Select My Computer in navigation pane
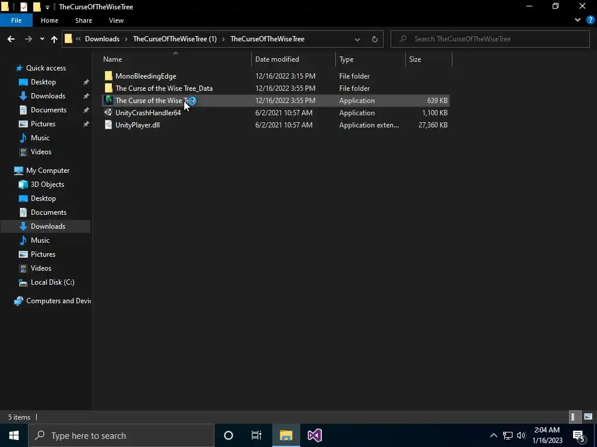The image size is (597, 447). [x=48, y=171]
